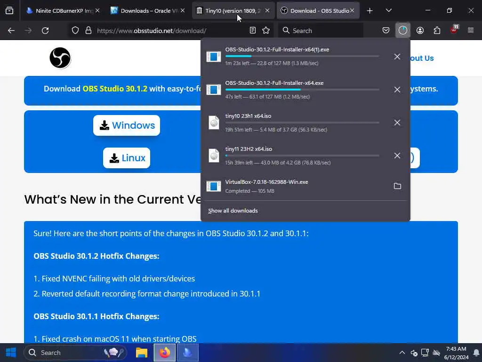This screenshot has height=362, width=482.
Task: Toggle the downloads panel button
Action: pos(403,31)
